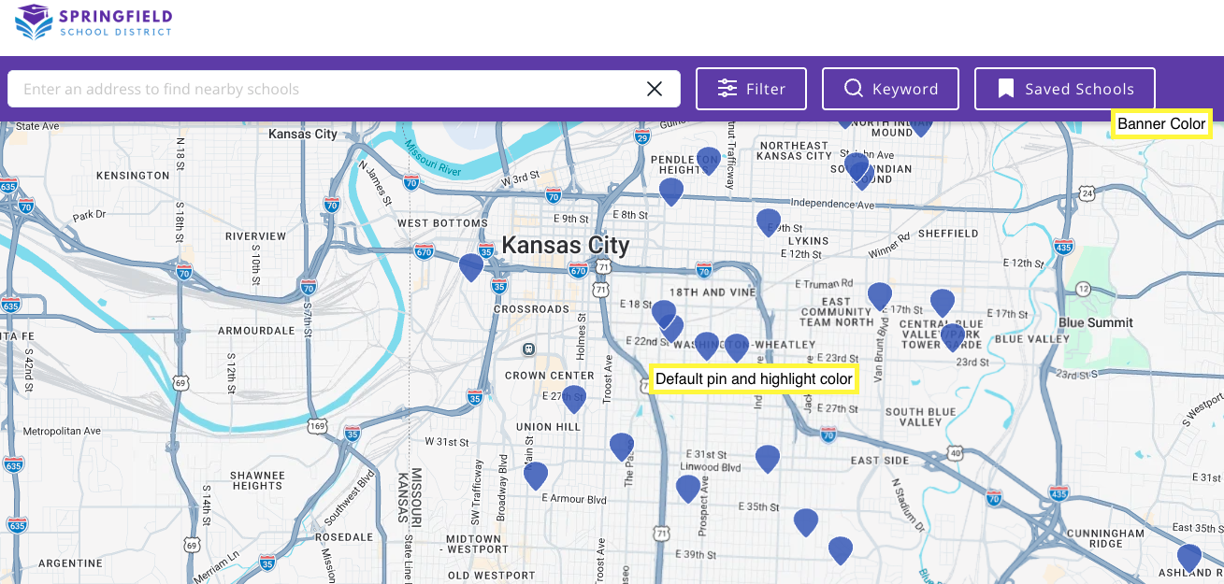Click the Crown Center map label
This screenshot has height=584, width=1224.
click(x=550, y=376)
